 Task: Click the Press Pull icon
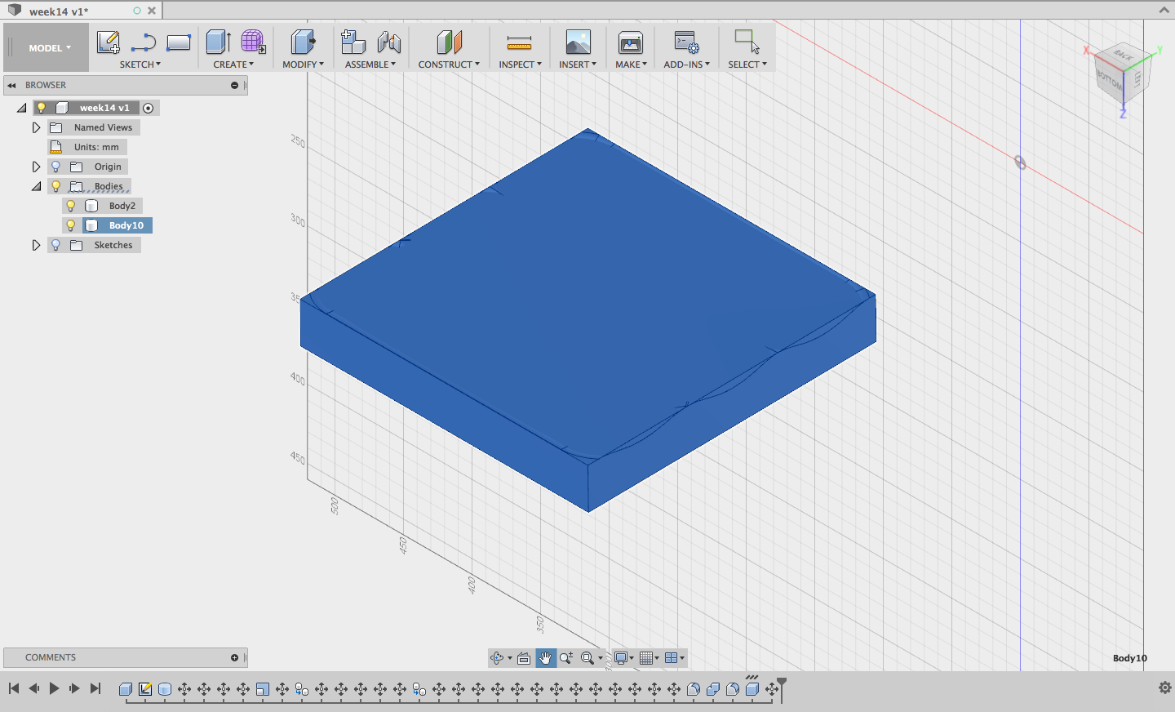pos(303,42)
